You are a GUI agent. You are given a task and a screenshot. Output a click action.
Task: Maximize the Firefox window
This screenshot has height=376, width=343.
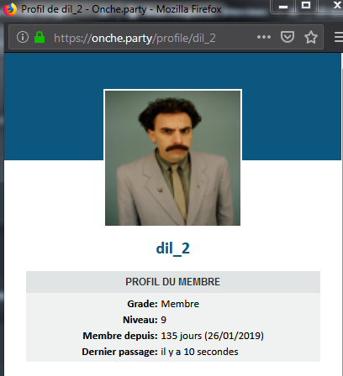click(306, 6)
